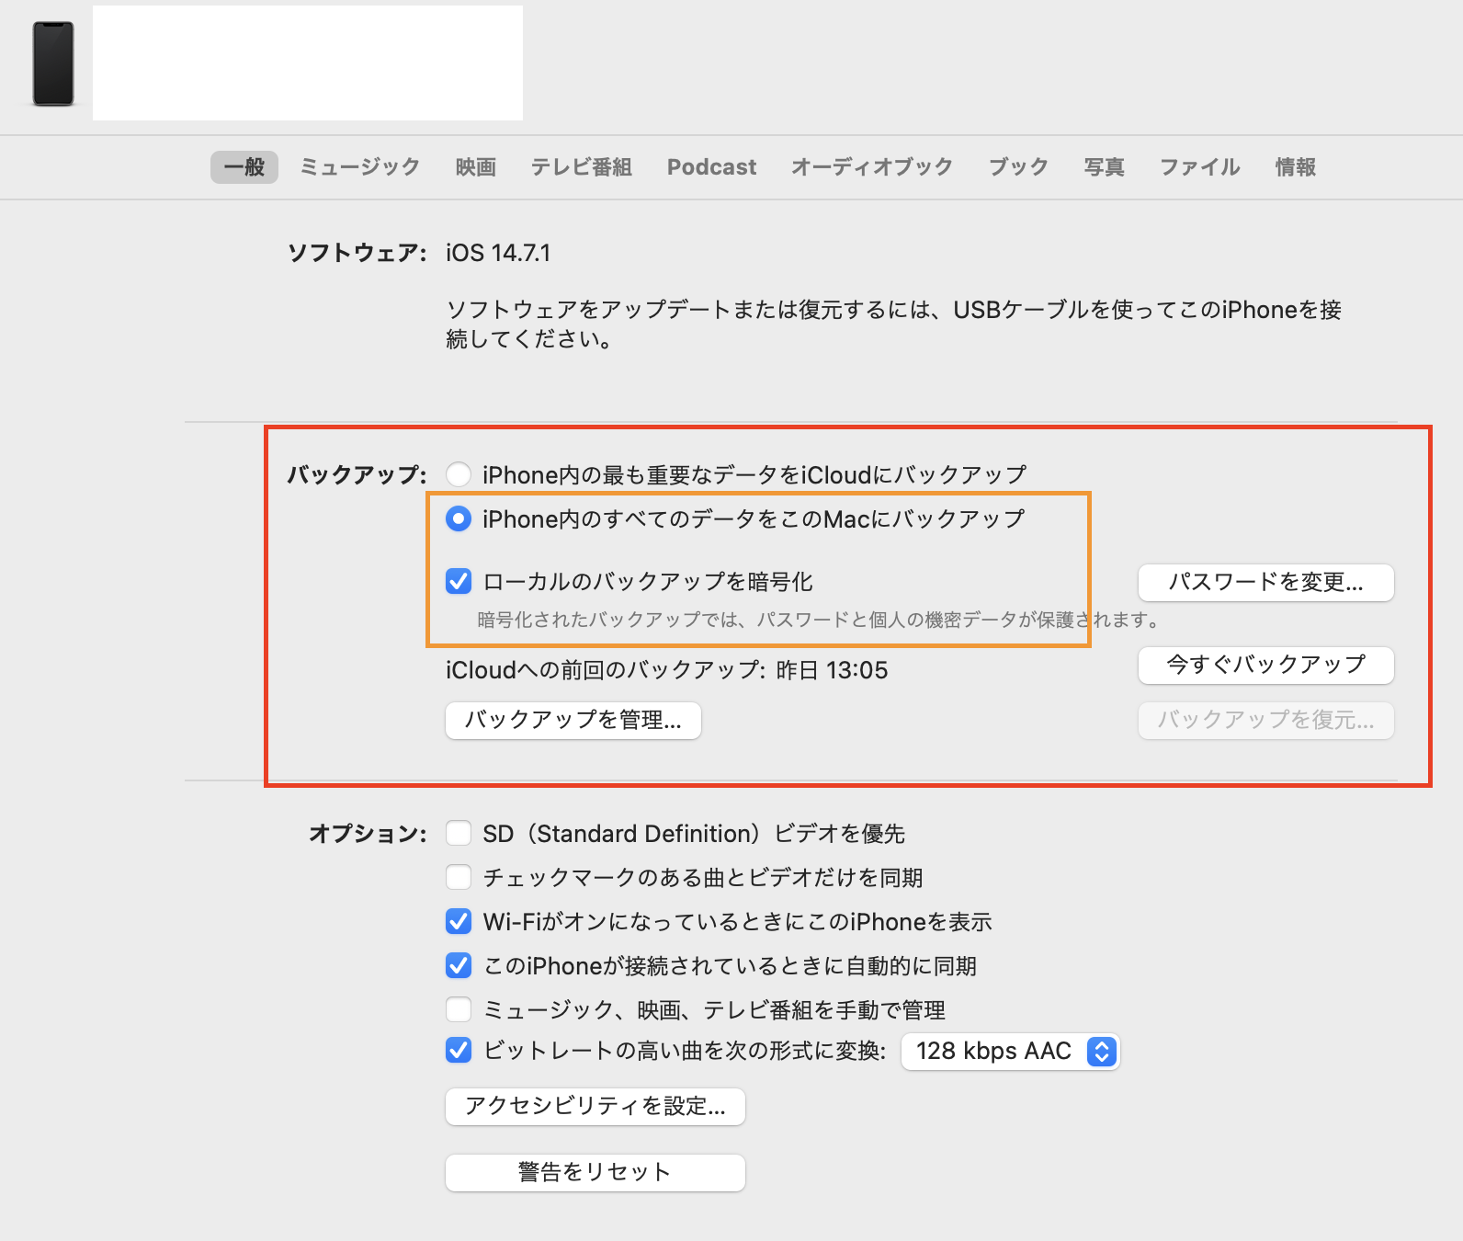Click the バックアップ: label

click(357, 474)
